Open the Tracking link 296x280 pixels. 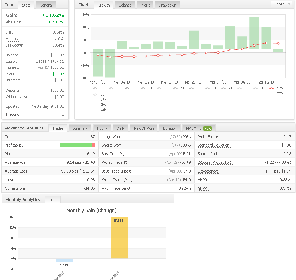tap(13, 114)
